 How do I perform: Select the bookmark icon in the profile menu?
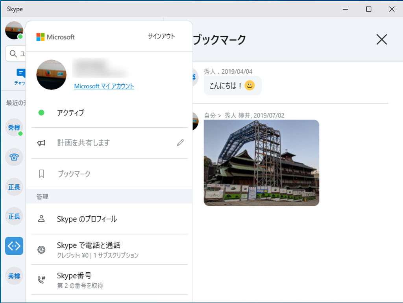coord(41,173)
